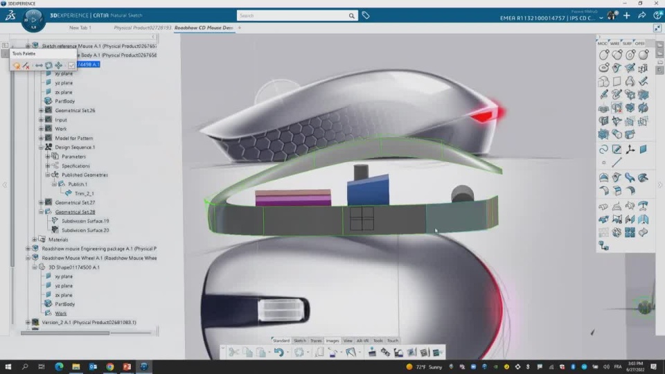The height and width of the screenshot is (374, 665).
Task: Expand the Specifications node
Action: (x=48, y=166)
